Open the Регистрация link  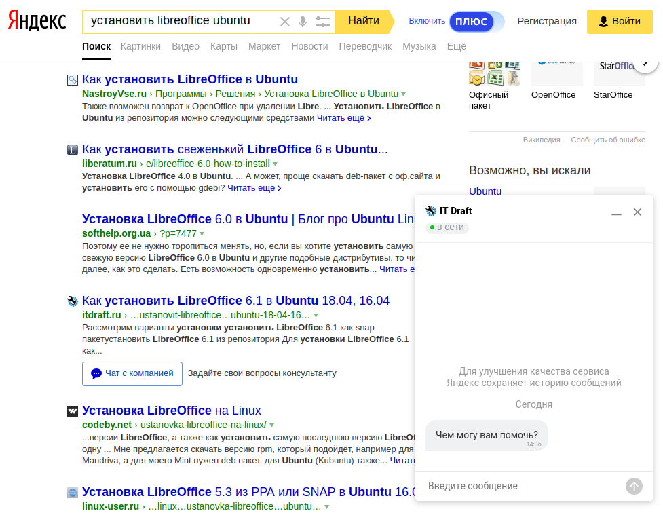point(547,21)
